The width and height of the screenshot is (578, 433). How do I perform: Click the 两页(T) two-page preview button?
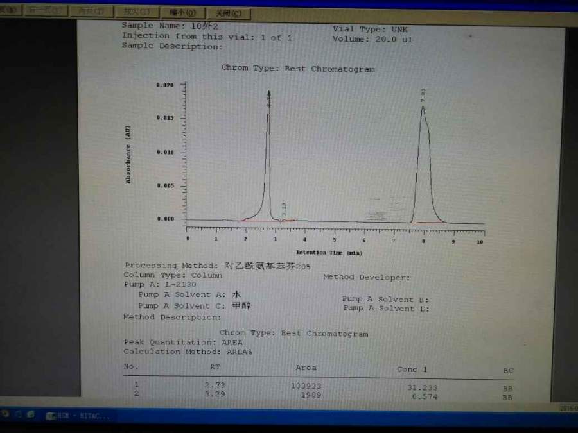(91, 11)
